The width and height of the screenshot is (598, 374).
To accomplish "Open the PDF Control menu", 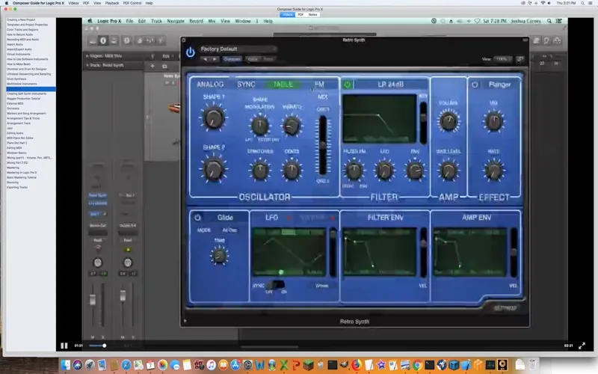I will (132, 3).
